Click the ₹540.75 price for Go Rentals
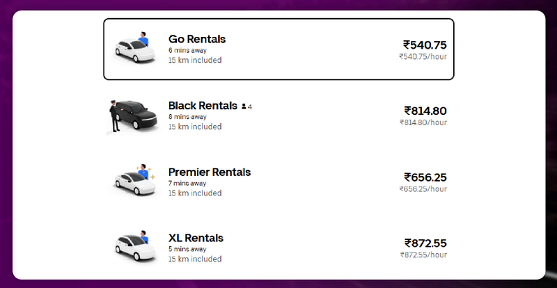This screenshot has height=288, width=557. [x=425, y=45]
